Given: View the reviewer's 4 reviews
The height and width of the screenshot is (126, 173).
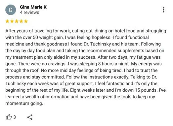Looking at the screenshot, I should 29,12.
